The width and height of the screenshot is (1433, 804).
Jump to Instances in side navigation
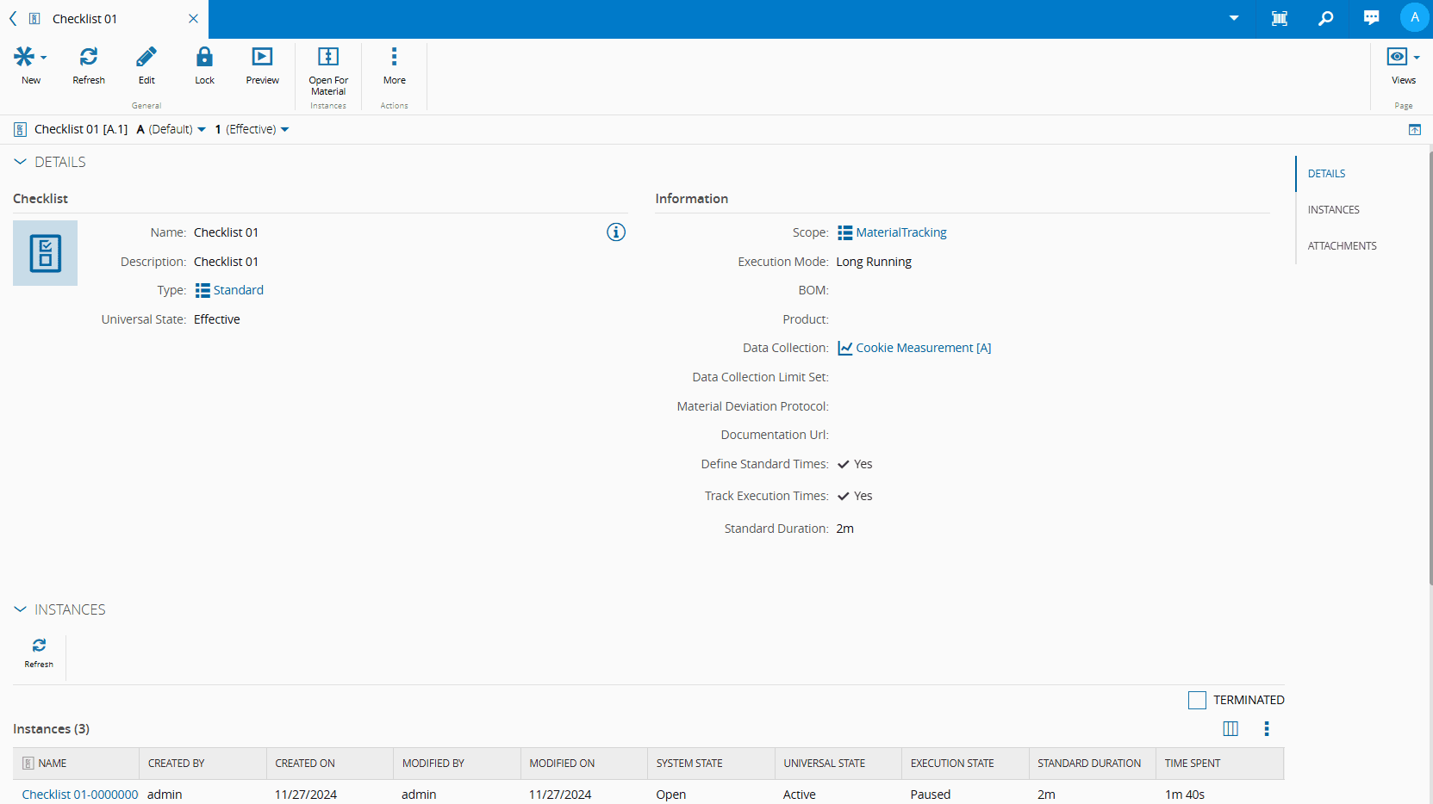point(1333,210)
